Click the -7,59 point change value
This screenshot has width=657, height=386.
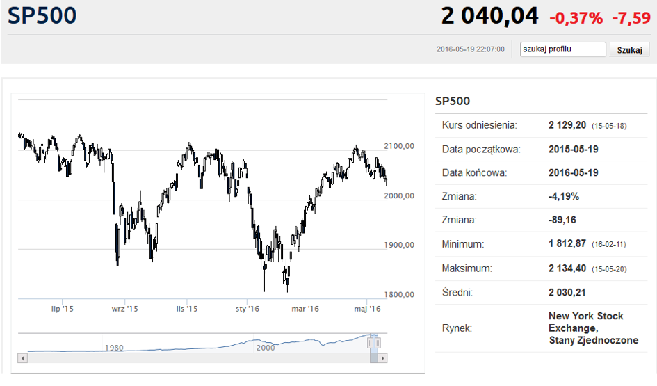(631, 18)
